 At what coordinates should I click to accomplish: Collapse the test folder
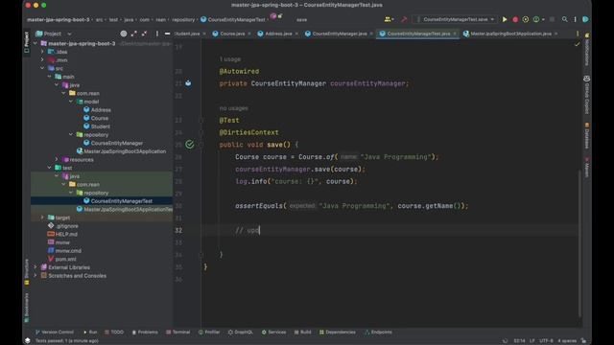(50, 168)
